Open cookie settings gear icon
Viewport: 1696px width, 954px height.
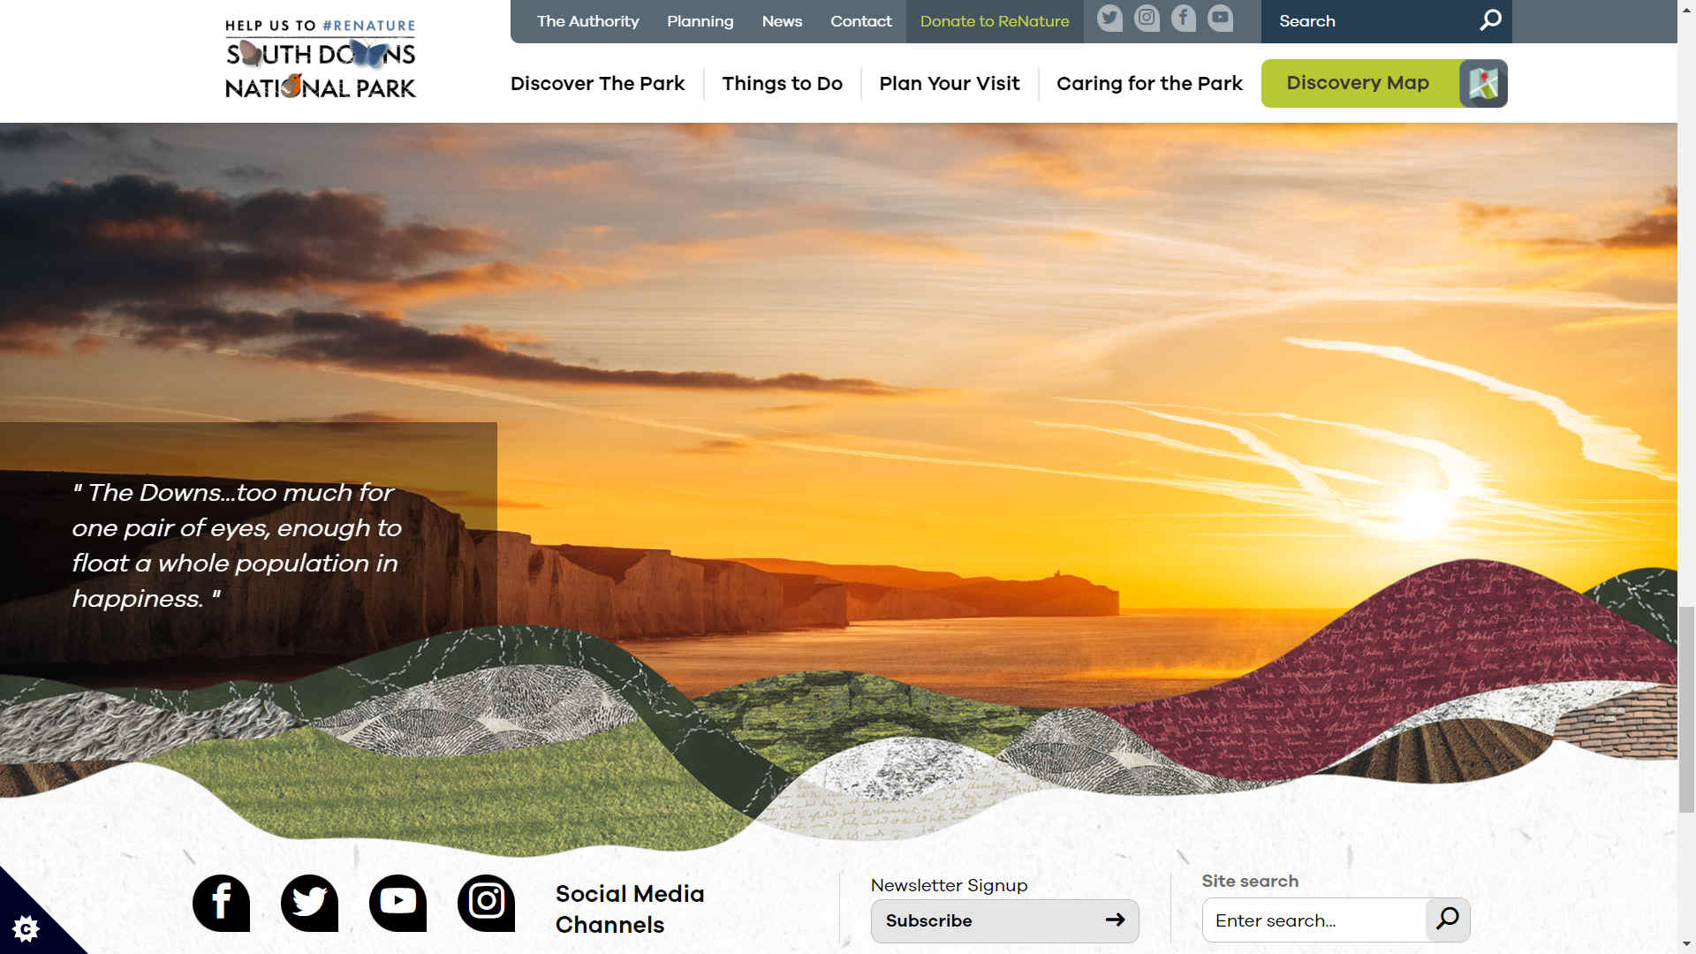point(26,928)
